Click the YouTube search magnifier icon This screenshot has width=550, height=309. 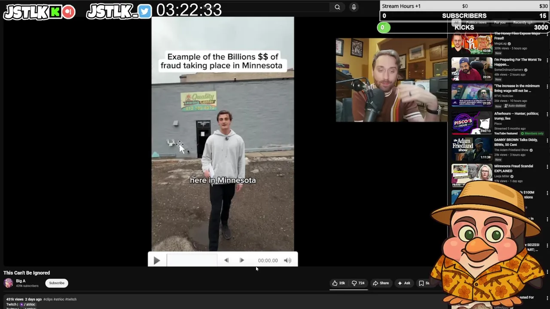tap(337, 7)
